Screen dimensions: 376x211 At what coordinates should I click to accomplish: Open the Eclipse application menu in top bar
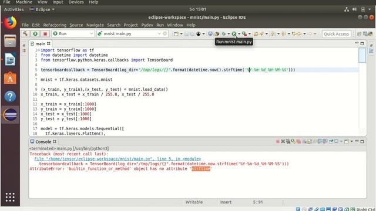tap(42, 9)
